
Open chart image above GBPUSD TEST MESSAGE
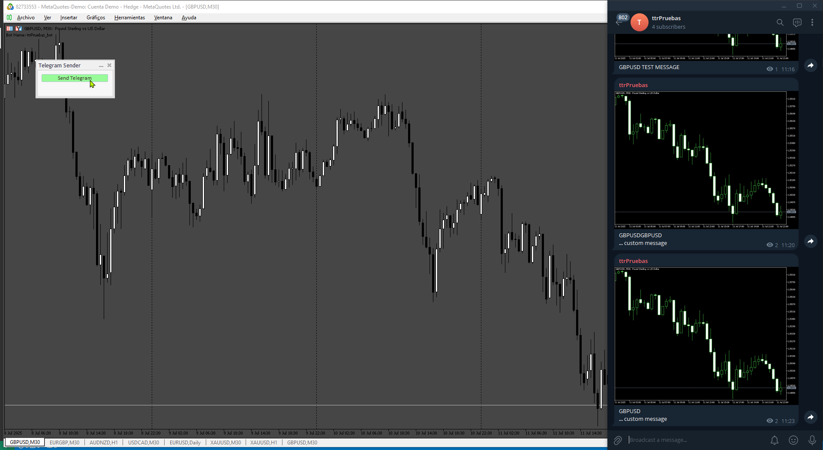click(x=706, y=47)
